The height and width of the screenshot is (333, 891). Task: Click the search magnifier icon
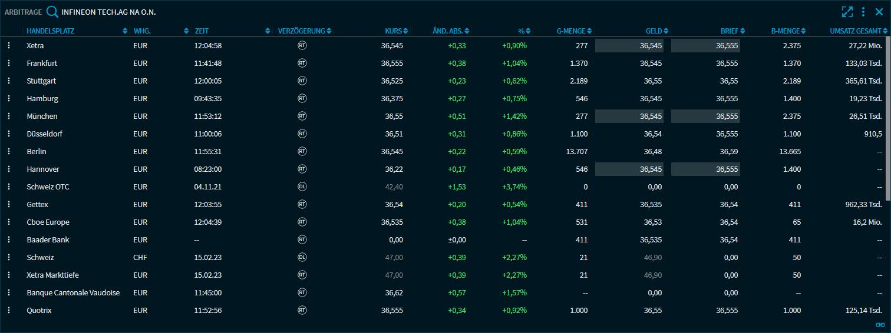[x=52, y=12]
